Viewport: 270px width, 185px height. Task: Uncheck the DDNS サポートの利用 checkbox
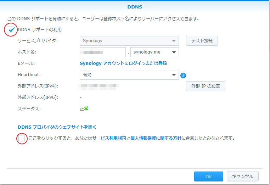[x=11, y=30]
